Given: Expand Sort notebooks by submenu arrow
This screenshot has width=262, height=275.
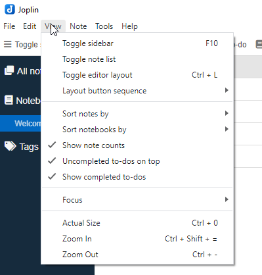Looking at the screenshot, I should click(x=227, y=129).
